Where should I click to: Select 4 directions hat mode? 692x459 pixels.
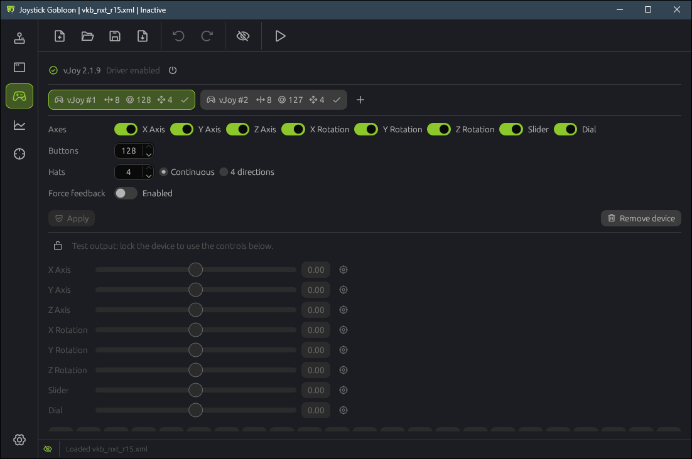click(x=224, y=172)
